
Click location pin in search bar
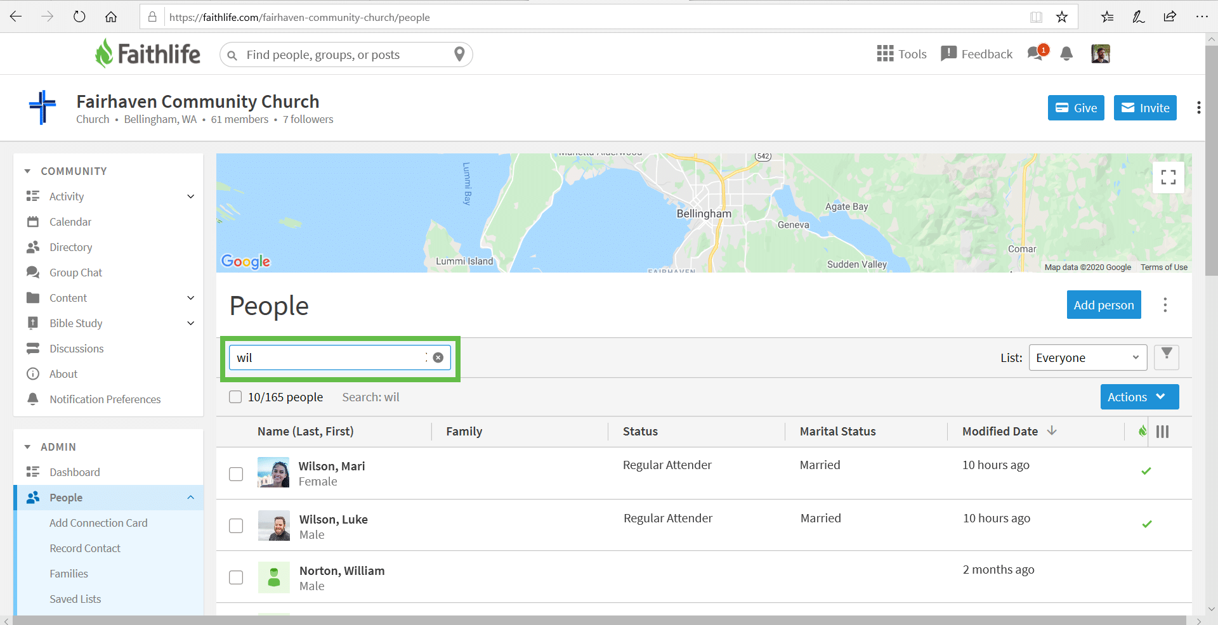[460, 55]
